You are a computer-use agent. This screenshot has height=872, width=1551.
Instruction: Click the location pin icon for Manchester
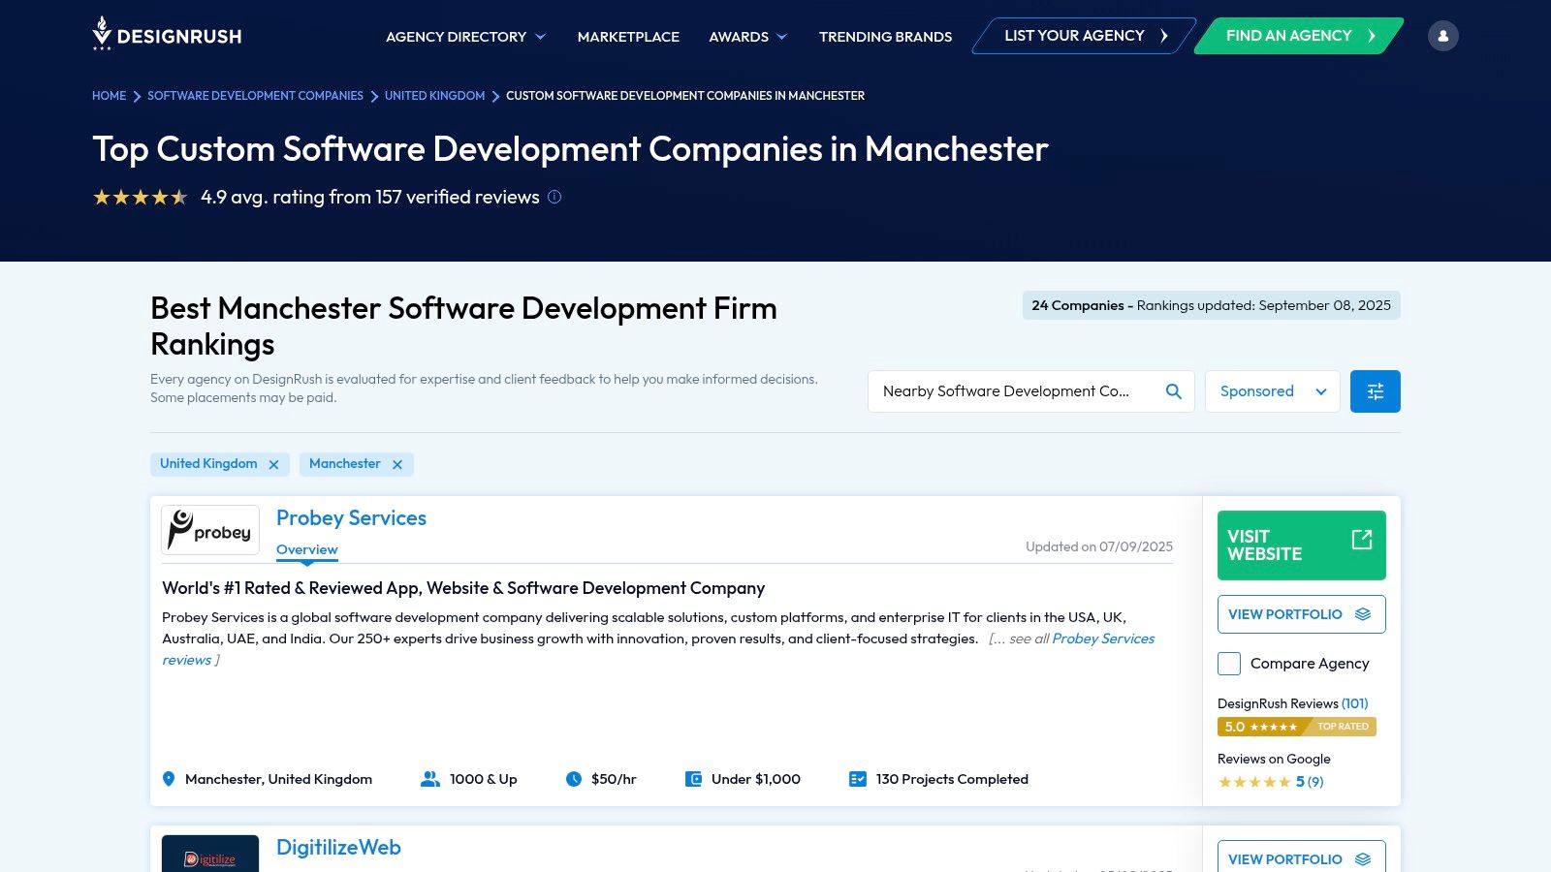tap(169, 779)
